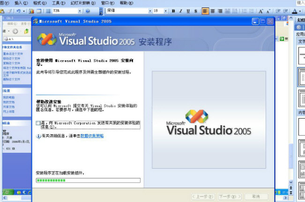Open the 数据收集策略 link
Viewport: 305px width, 202px height.
tap(92, 136)
